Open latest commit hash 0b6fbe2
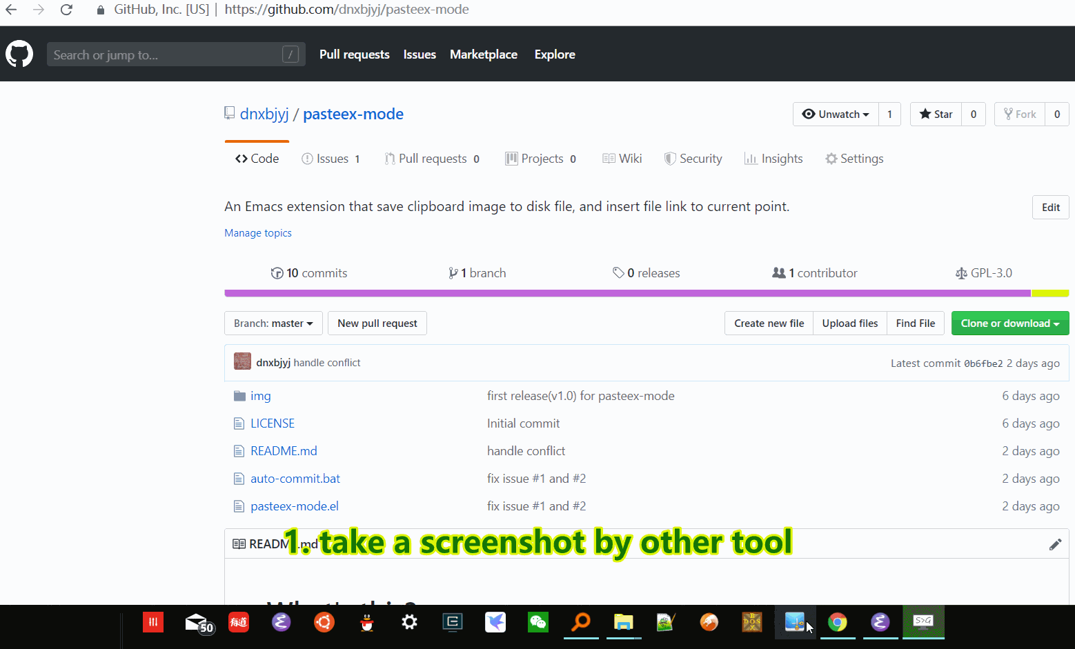Viewport: 1075px width, 649px height. [983, 363]
